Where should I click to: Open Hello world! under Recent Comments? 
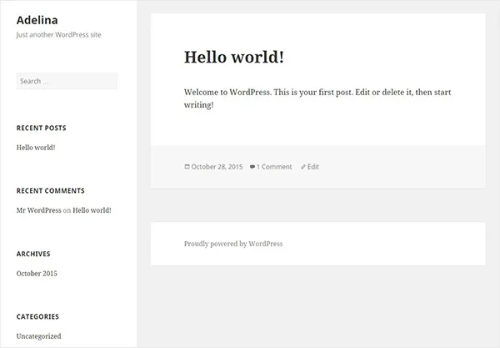tap(92, 210)
